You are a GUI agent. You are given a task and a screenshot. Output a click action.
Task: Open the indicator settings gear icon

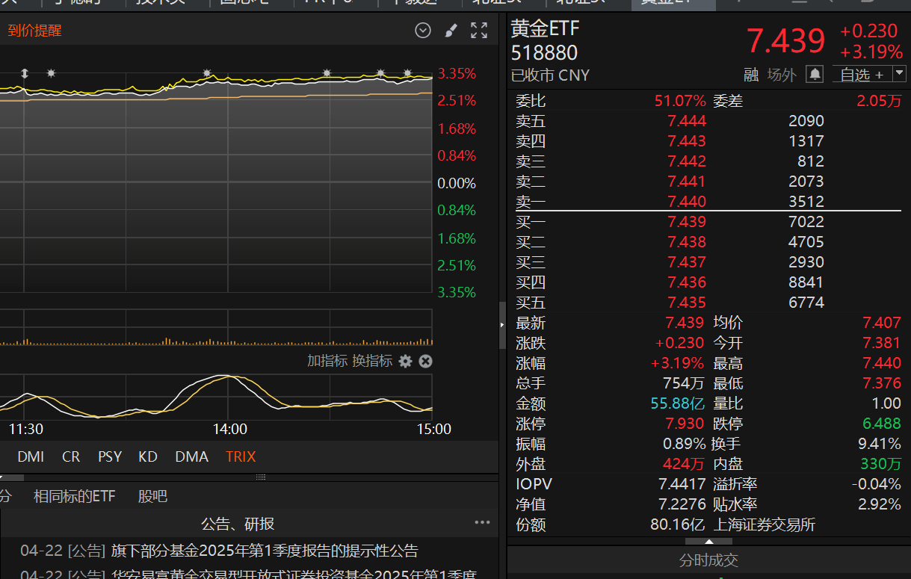405,360
